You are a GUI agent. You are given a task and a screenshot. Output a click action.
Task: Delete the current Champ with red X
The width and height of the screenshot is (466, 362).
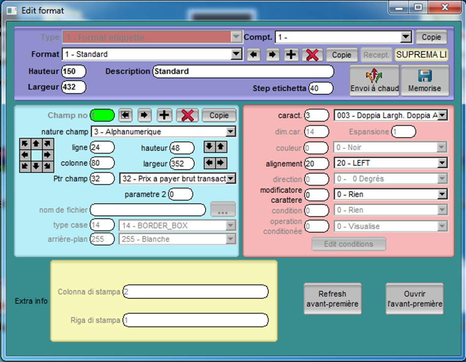pyautogui.click(x=187, y=115)
